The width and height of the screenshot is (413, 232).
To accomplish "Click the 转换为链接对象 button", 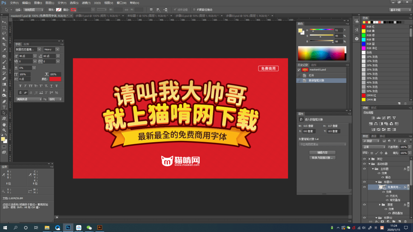I will (322, 158).
